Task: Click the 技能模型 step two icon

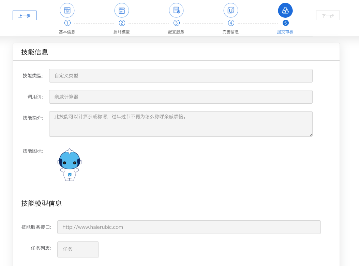Action: (x=122, y=10)
